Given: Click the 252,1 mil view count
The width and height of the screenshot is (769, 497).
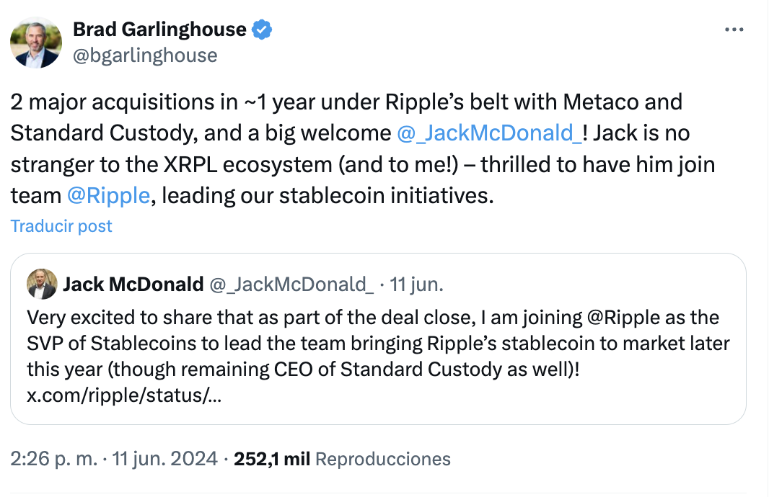Looking at the screenshot, I should point(272,460).
